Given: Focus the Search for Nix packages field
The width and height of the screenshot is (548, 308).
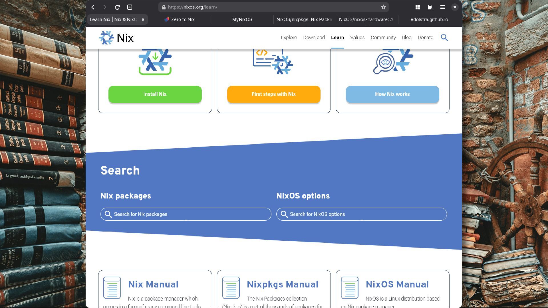Looking at the screenshot, I should click(186, 214).
